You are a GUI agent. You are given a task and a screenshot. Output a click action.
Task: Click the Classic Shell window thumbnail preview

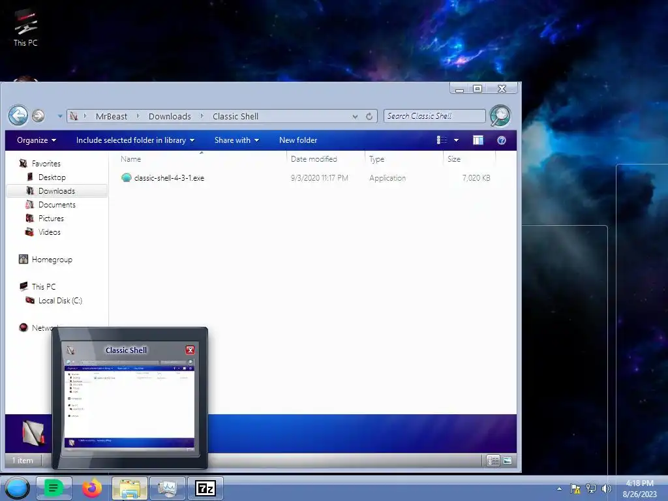click(130, 406)
